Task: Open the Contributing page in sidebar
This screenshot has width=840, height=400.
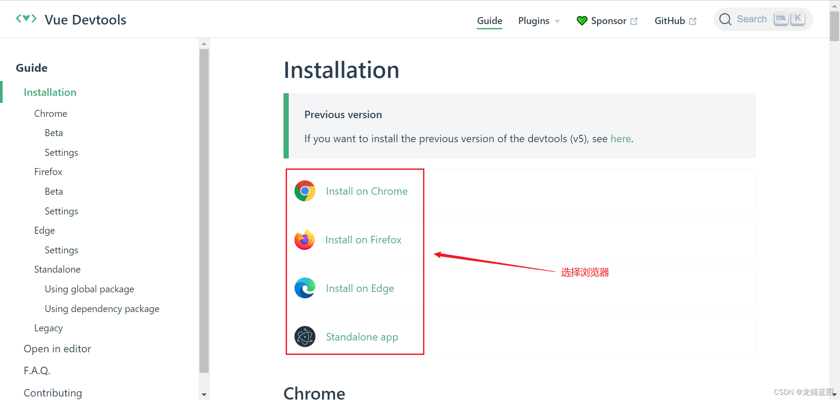Action: coord(53,393)
